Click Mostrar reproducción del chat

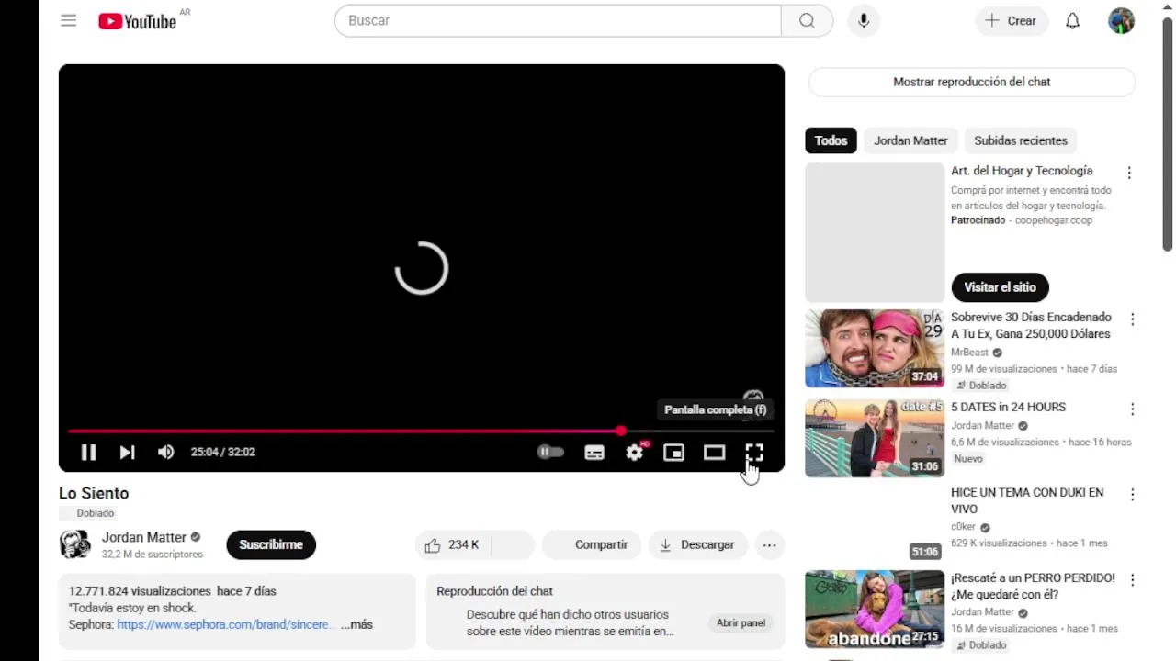[x=972, y=82]
